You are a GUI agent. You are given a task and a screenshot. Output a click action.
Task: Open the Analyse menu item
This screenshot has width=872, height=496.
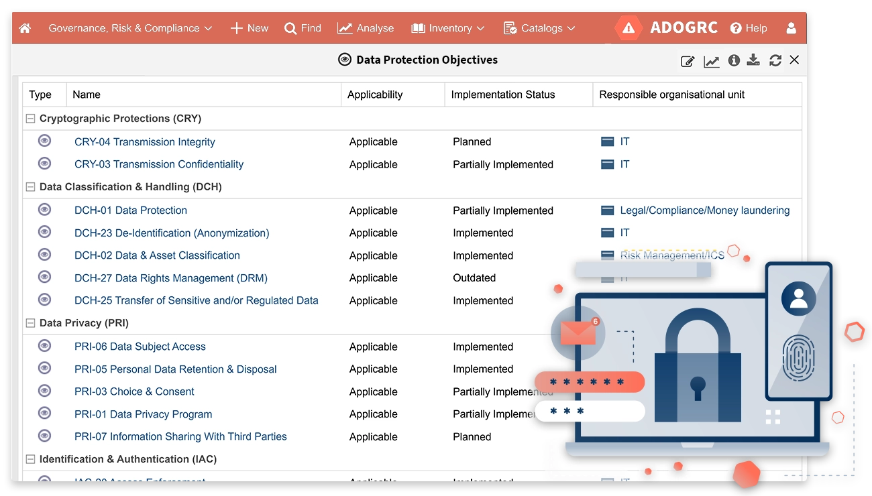pos(366,28)
